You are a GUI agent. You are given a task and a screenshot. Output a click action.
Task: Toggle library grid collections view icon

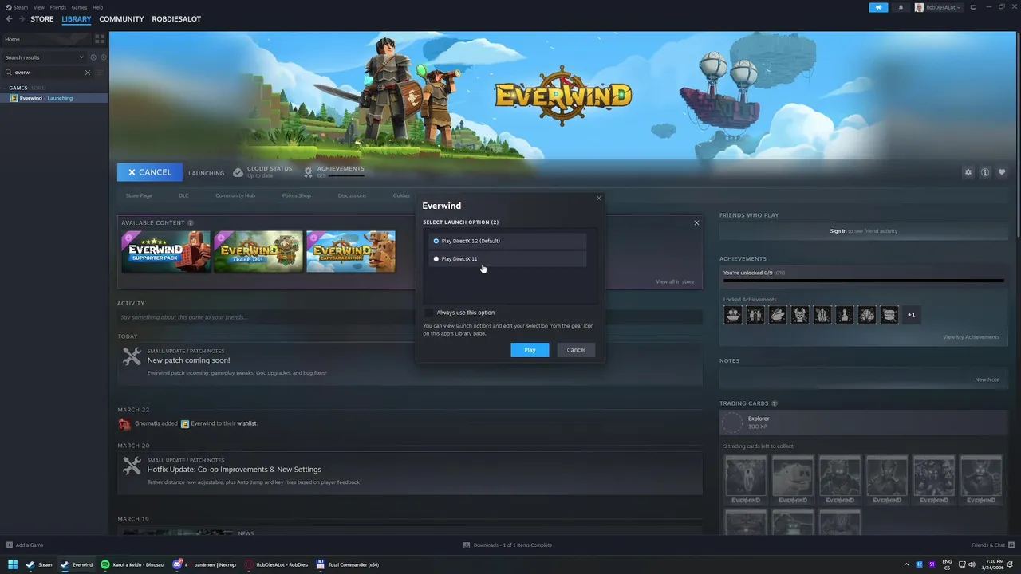(100, 38)
